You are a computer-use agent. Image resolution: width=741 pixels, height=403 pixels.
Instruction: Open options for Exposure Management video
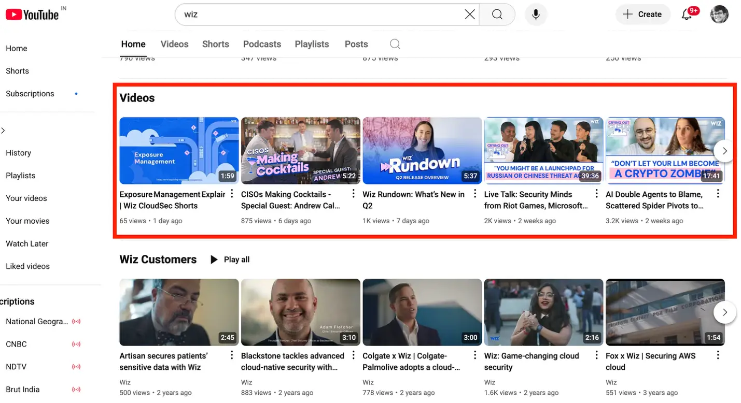[x=232, y=194]
